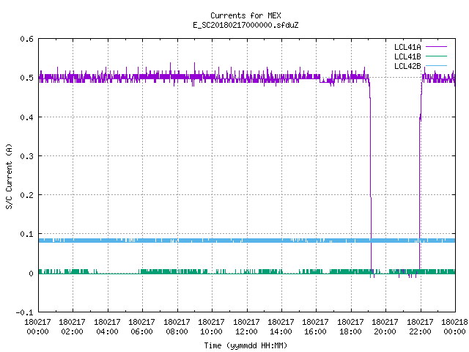This screenshot has width=469, height=352.
Task: Click the 0.3 y-axis tick label
Action: (x=26, y=156)
